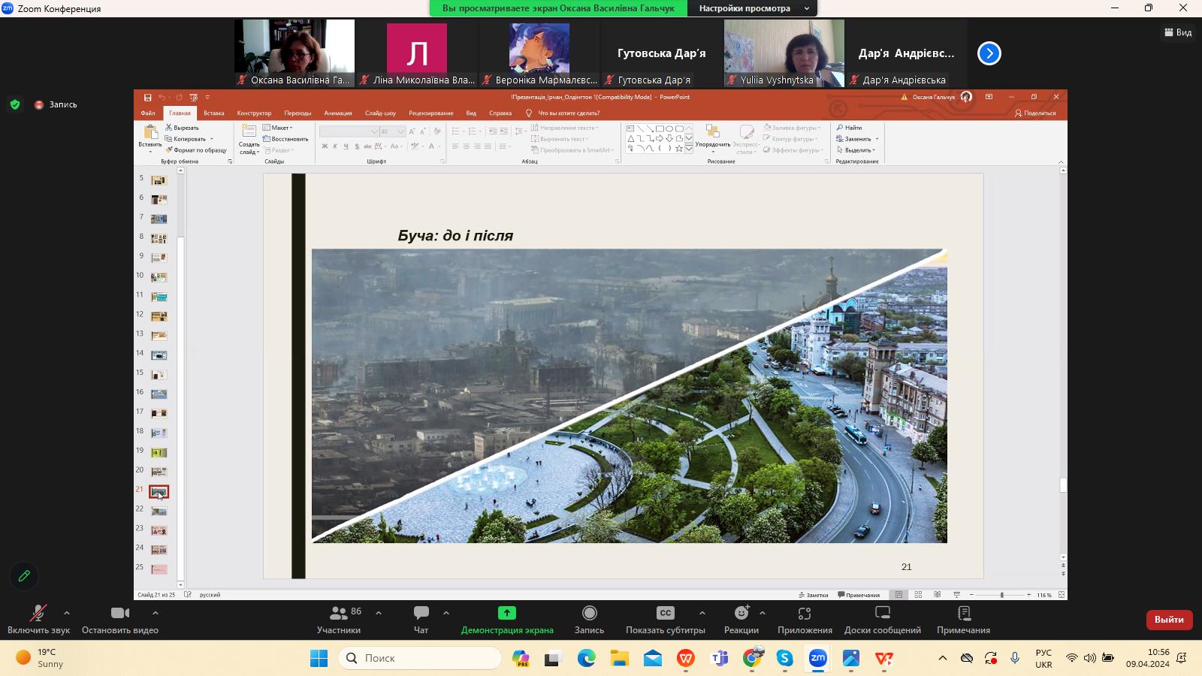This screenshot has height=676, width=1202.
Task: Select slide 22 thumbnail in the panel
Action: (x=159, y=512)
